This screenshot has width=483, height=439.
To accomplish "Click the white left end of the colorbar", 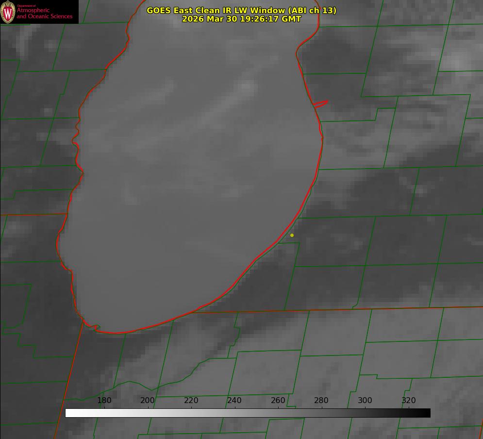I will tap(68, 413).
